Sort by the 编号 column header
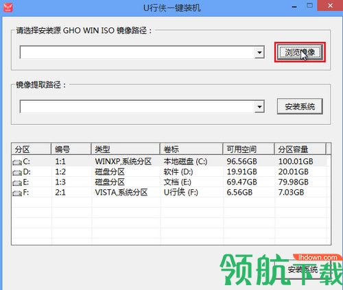Viewport: 343px width, 290px height. pos(71,149)
